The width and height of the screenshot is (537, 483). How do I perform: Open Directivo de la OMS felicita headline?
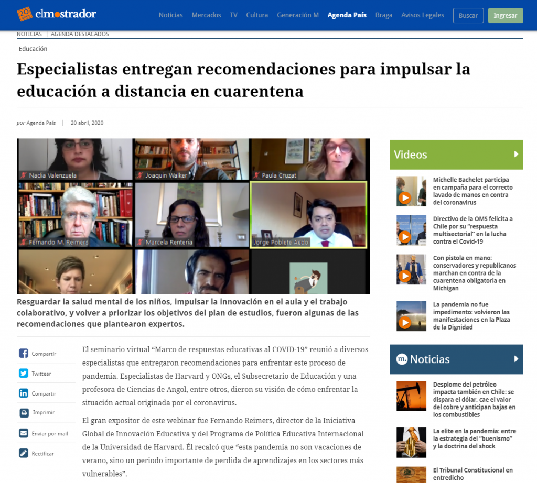coord(472,230)
